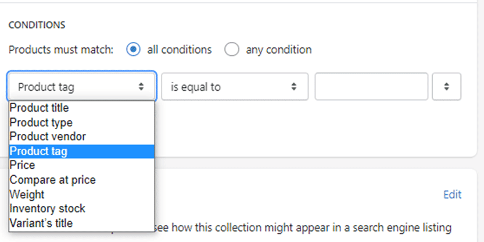
Task: Collapse the 'Product tag' condition select box
Action: click(82, 87)
